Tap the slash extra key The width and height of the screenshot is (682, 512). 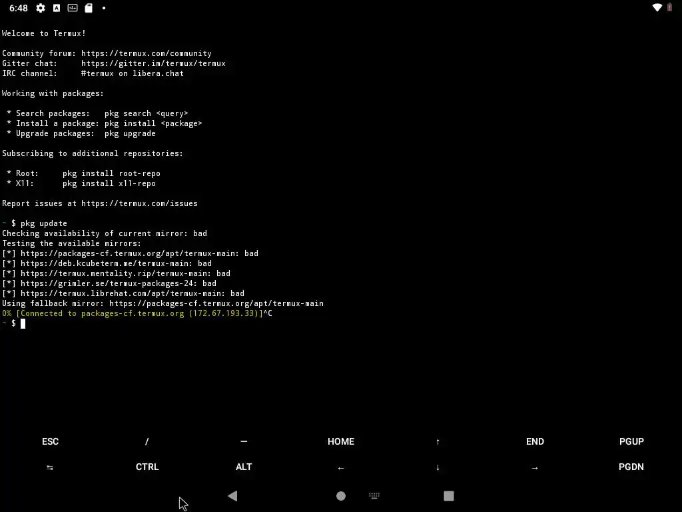point(147,441)
